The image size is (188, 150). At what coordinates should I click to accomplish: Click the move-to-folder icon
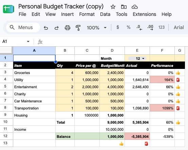[x=124, y=7]
